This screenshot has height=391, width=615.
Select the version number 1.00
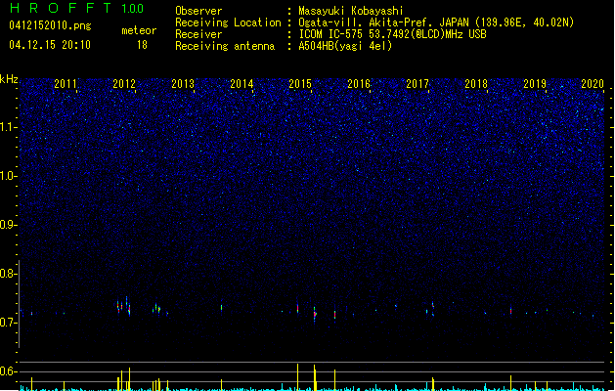pyautogui.click(x=132, y=9)
